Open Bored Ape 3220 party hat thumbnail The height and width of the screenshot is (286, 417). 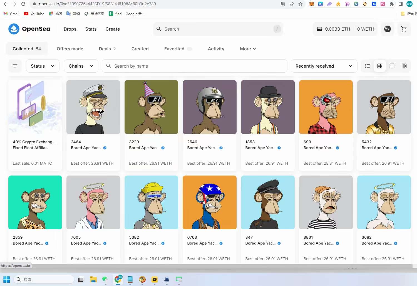[151, 107]
